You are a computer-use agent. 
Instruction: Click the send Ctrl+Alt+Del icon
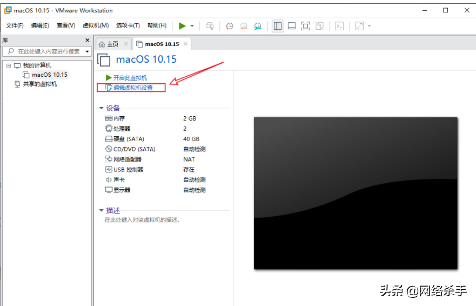[x=210, y=26]
